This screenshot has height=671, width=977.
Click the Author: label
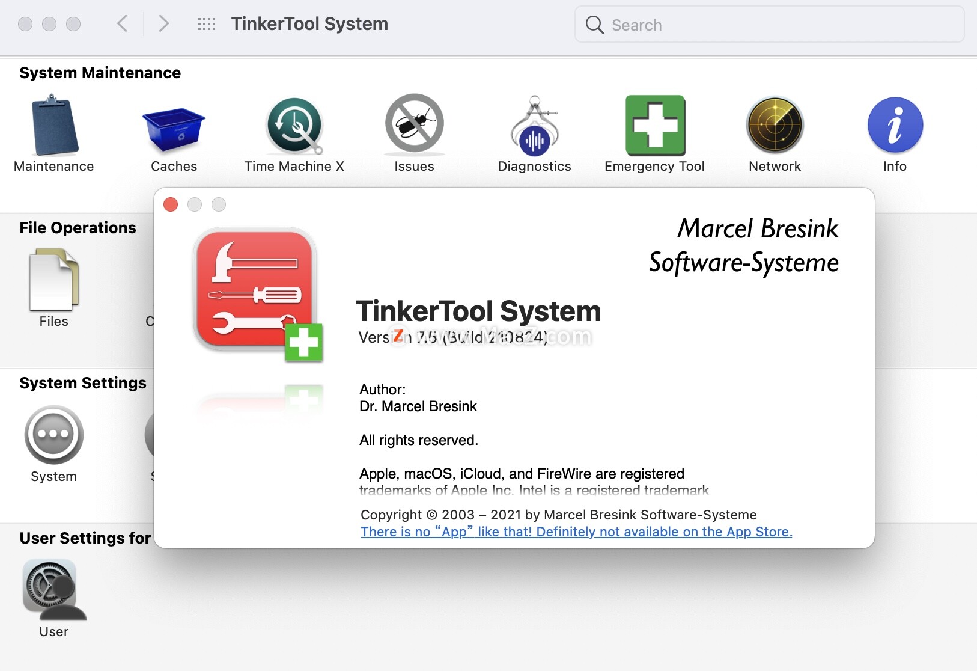tap(383, 390)
